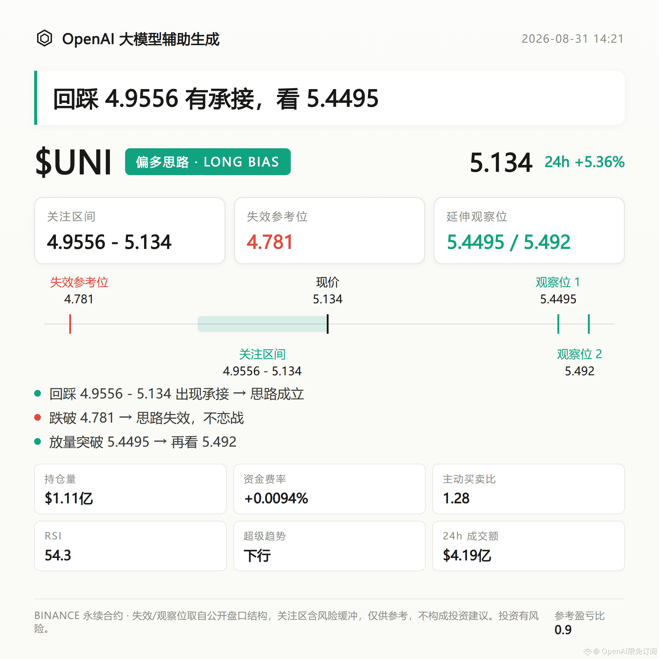Screen dimensions: 659x659
Task: Click the 主动买卖比 value "1.28"
Action: 456,498
